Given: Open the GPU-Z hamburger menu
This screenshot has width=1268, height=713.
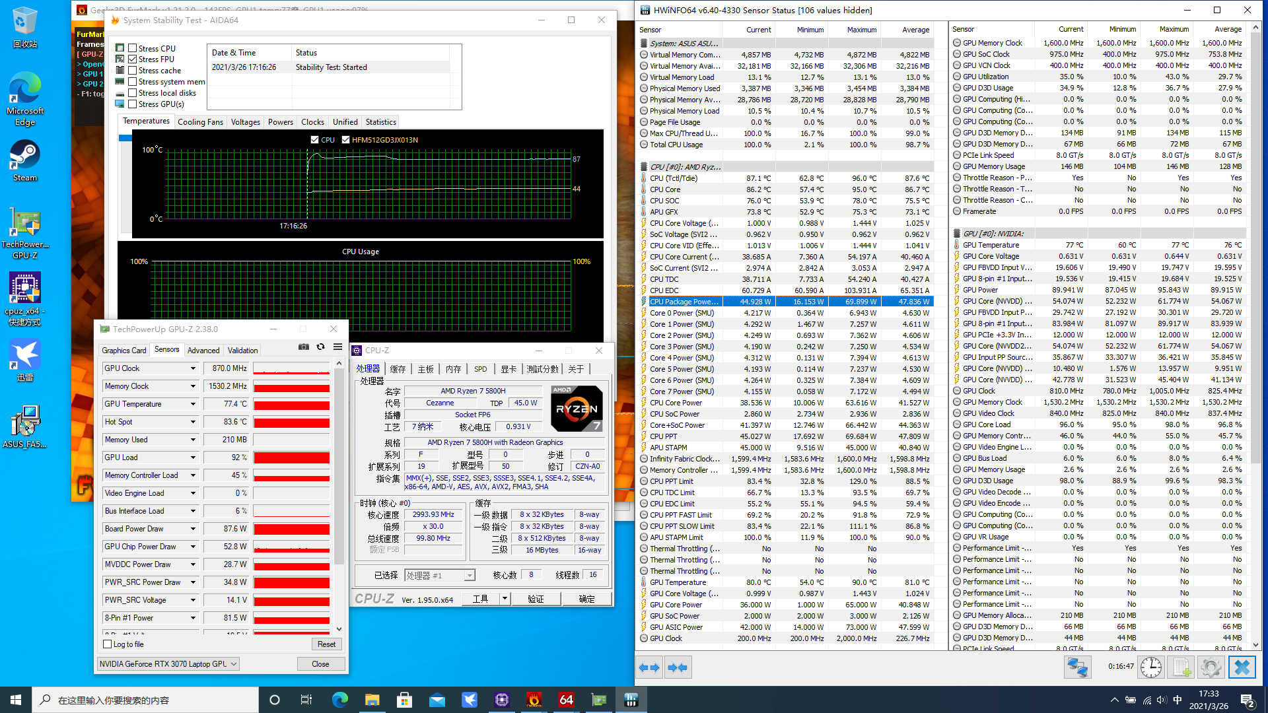Looking at the screenshot, I should (x=337, y=347).
